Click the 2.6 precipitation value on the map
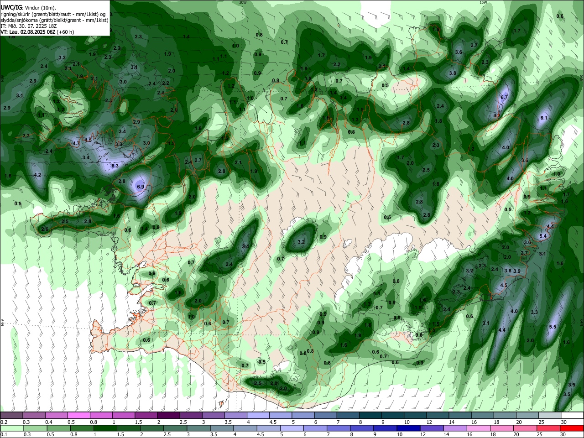Viewport: 584px width, 438px height. [45, 229]
